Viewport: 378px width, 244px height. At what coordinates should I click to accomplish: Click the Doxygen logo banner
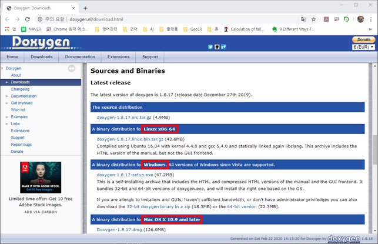pos(41,43)
